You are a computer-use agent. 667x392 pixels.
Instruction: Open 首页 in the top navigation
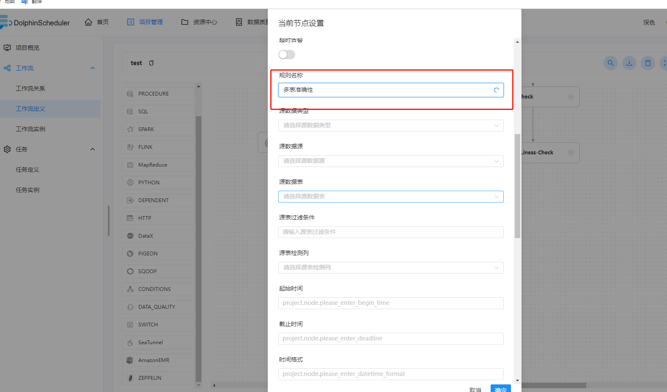(x=97, y=22)
